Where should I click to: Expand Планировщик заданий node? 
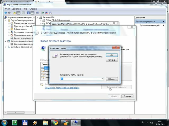point(9,23)
